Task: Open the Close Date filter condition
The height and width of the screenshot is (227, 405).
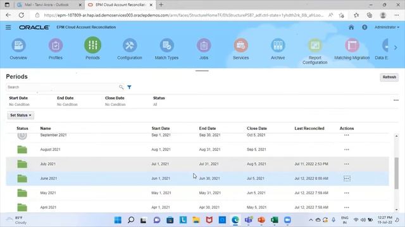Action: point(115,101)
